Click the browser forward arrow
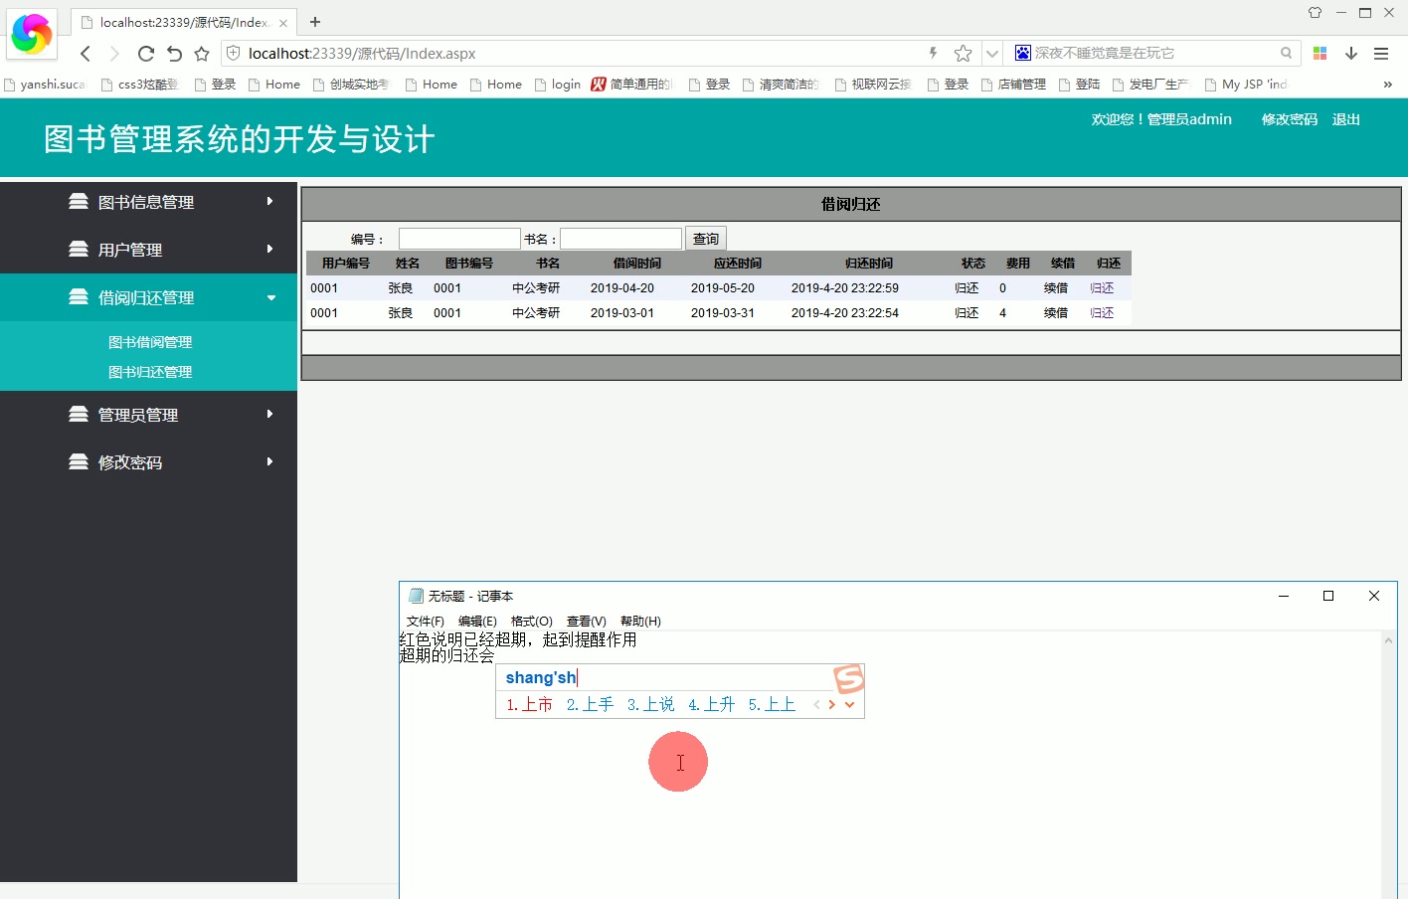The height and width of the screenshot is (899, 1408). [113, 54]
